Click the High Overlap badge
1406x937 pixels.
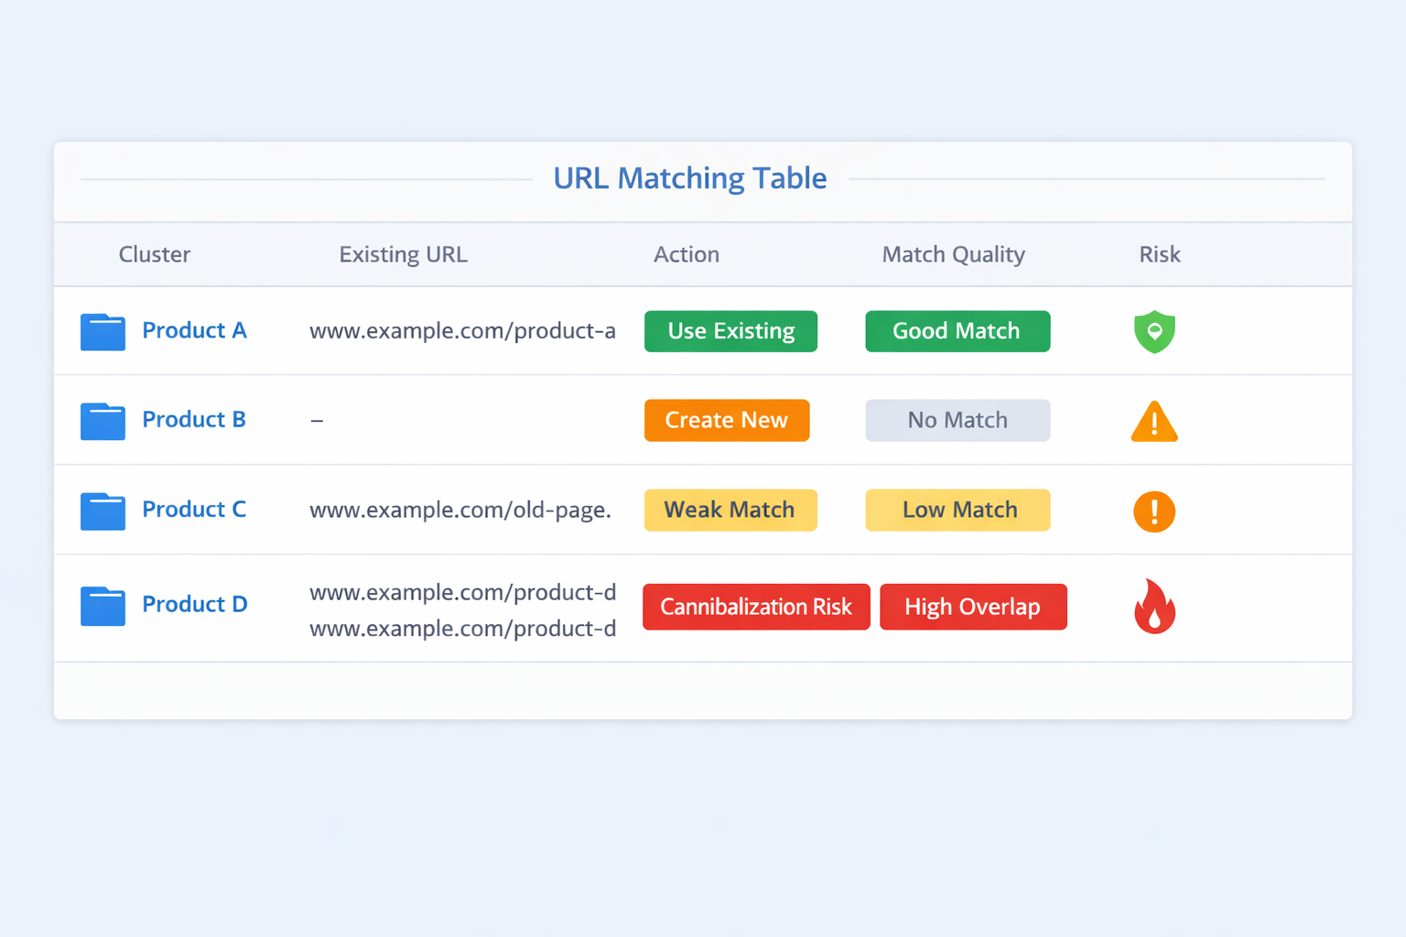[973, 607]
